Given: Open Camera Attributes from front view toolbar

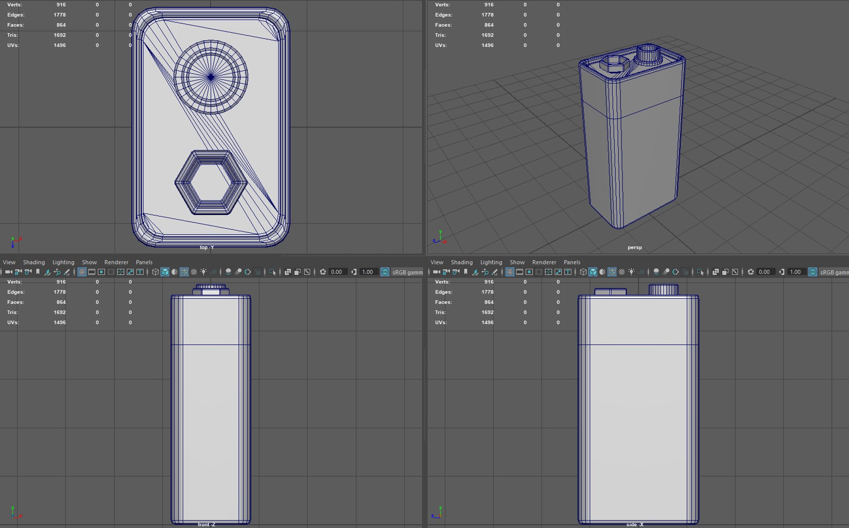Looking at the screenshot, I should tap(28, 272).
